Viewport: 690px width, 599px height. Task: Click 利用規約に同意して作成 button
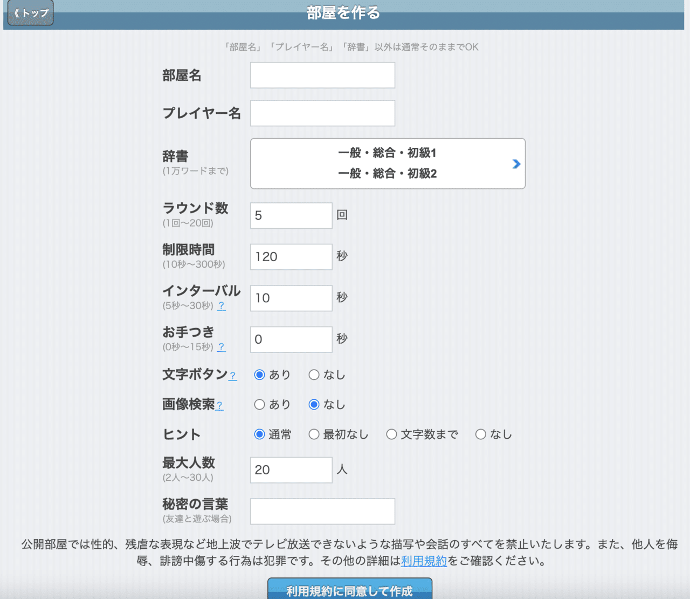(350, 589)
